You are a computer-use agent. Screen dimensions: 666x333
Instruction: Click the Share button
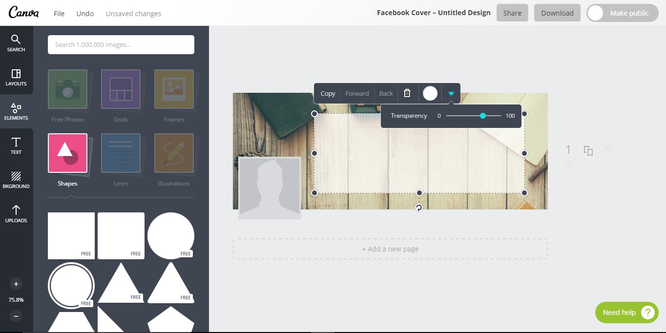pyautogui.click(x=512, y=13)
